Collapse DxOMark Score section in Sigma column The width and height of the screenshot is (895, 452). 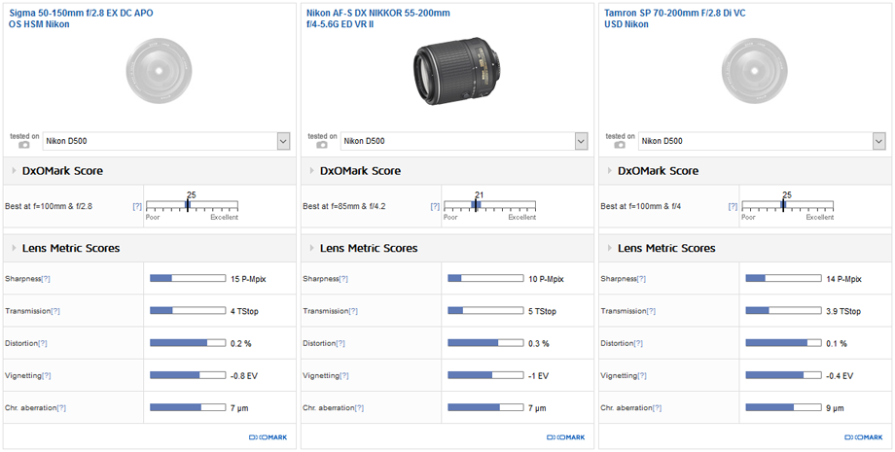[x=14, y=171]
